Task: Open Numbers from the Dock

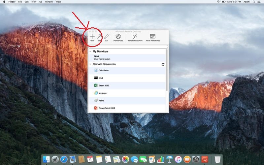Action: point(161,159)
